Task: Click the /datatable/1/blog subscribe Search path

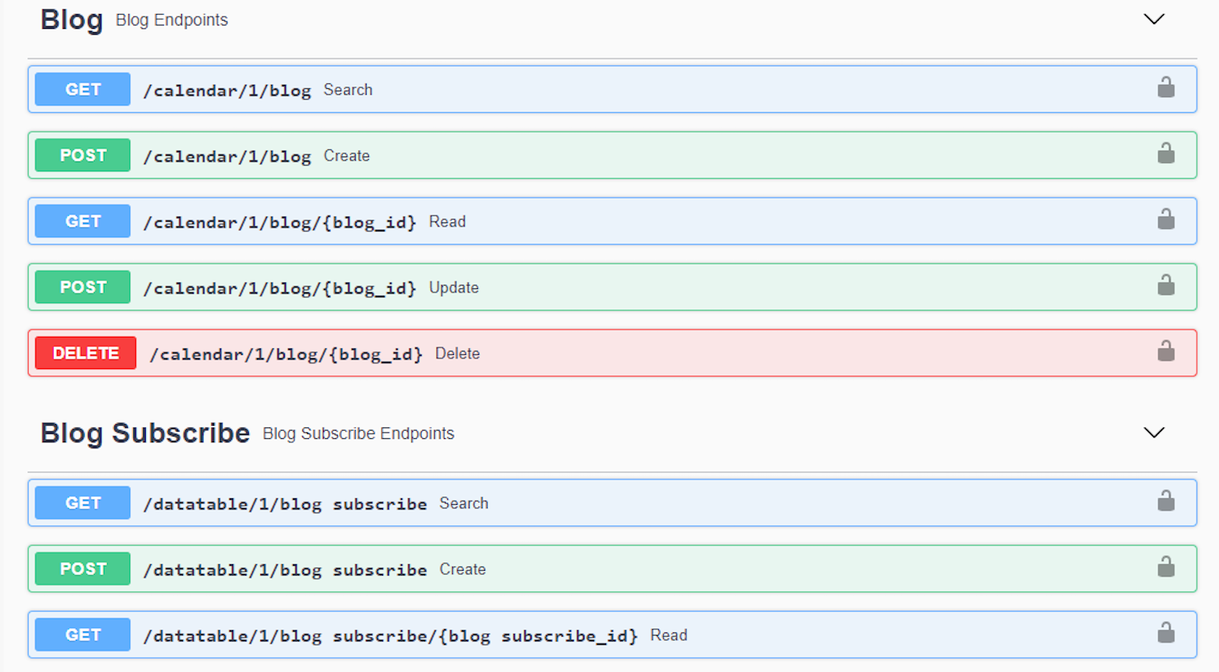Action: point(285,504)
